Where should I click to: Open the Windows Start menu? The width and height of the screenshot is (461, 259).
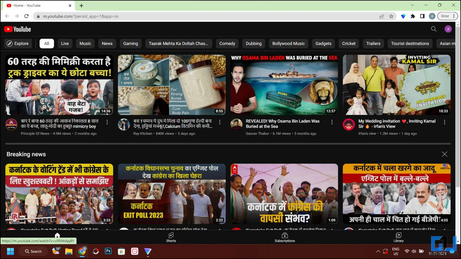10,251
